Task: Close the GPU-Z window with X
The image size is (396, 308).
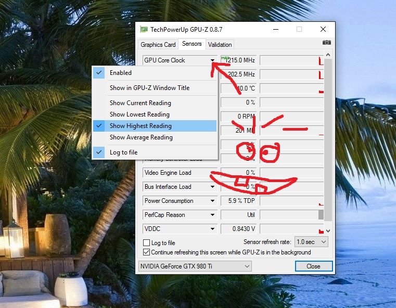Action: (x=323, y=29)
